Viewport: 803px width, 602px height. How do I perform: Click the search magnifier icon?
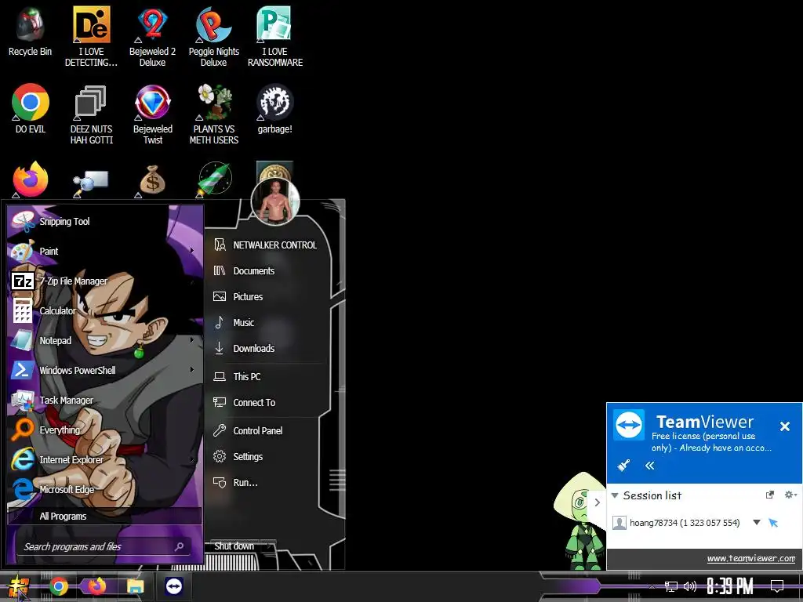pos(180,546)
